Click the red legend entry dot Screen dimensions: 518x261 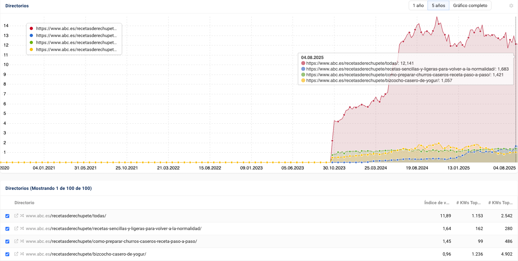click(31, 28)
